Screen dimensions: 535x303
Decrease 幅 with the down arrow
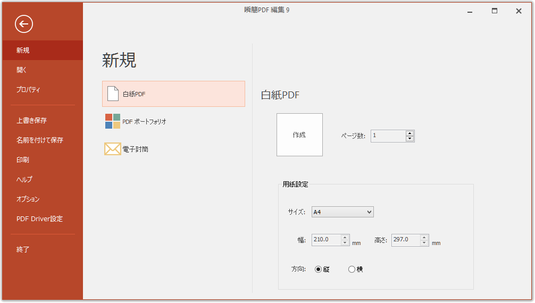pos(345,242)
